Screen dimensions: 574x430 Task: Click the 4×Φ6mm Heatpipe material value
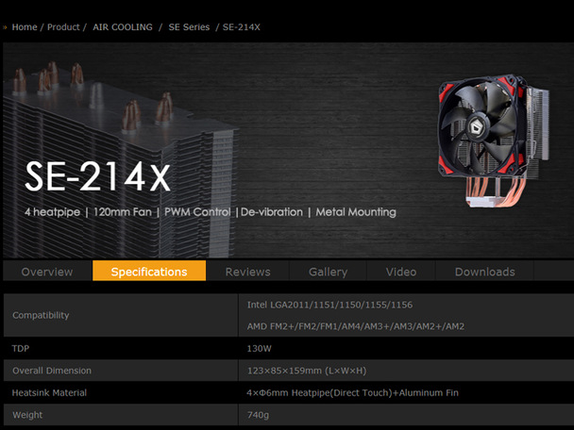point(352,393)
